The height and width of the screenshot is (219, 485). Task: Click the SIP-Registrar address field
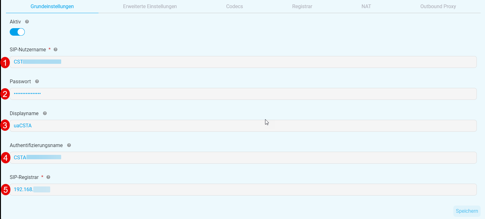point(243,190)
